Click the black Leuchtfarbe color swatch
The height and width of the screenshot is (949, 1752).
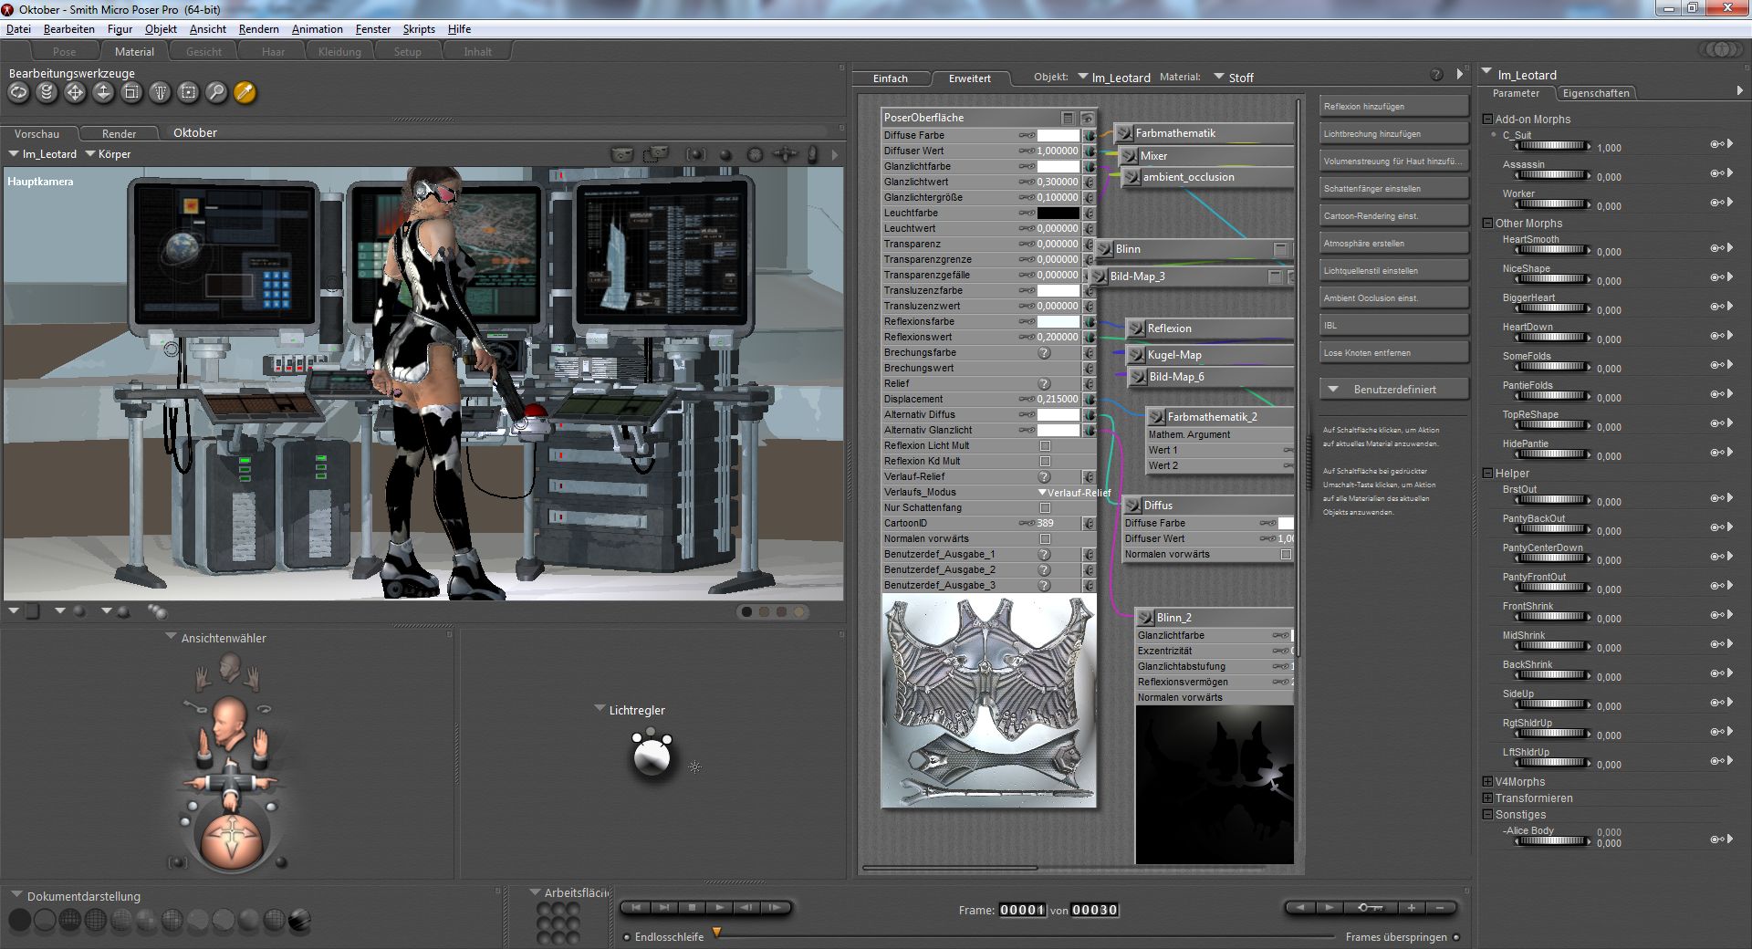click(x=1058, y=214)
